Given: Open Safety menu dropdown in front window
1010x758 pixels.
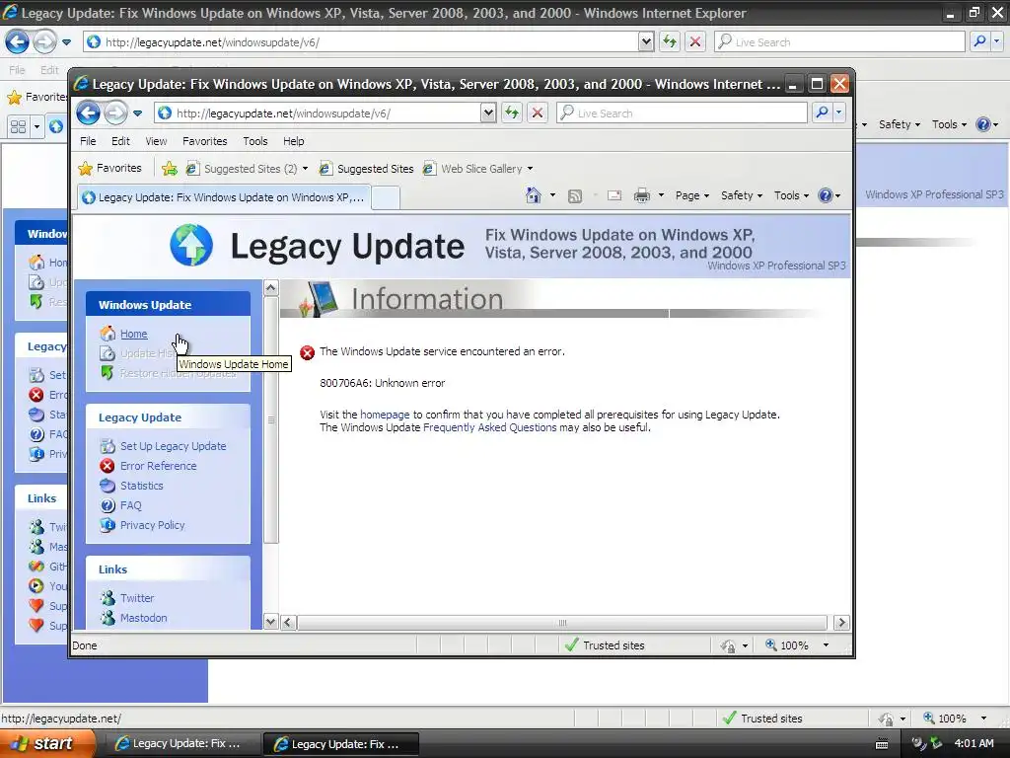Looking at the screenshot, I should 742,195.
